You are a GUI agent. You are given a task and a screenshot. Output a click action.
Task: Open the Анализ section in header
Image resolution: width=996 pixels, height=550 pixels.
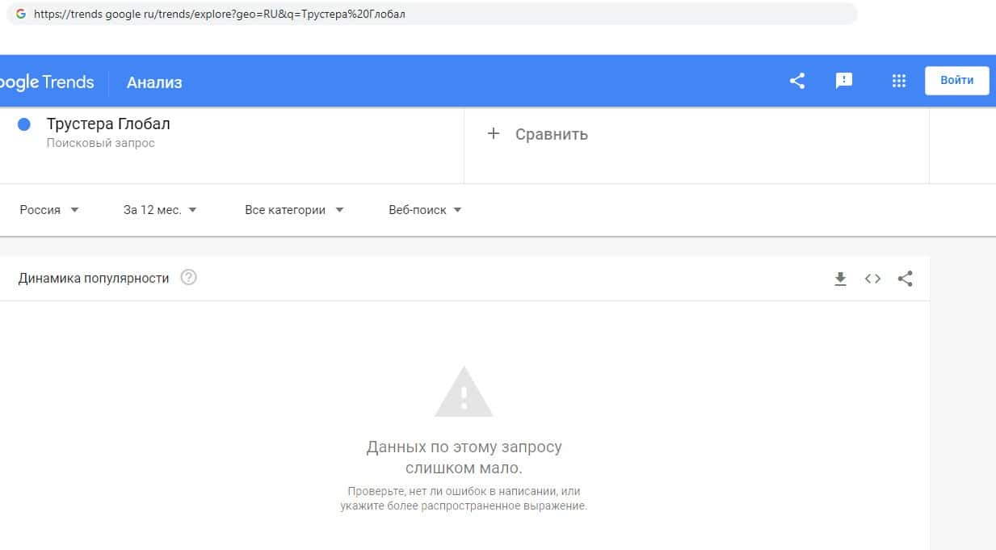[x=154, y=82]
